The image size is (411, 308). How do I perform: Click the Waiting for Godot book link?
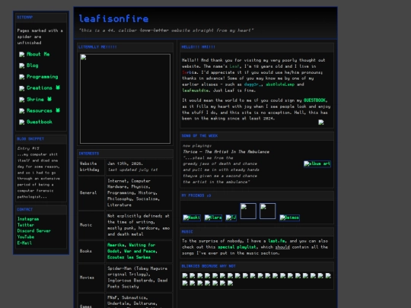(x=132, y=248)
